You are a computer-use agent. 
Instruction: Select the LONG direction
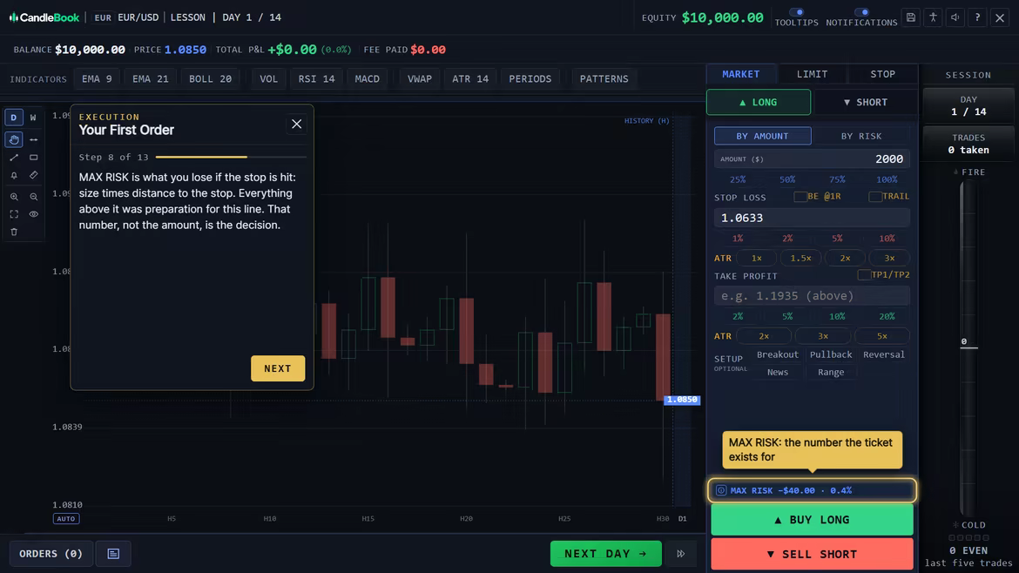click(x=759, y=102)
